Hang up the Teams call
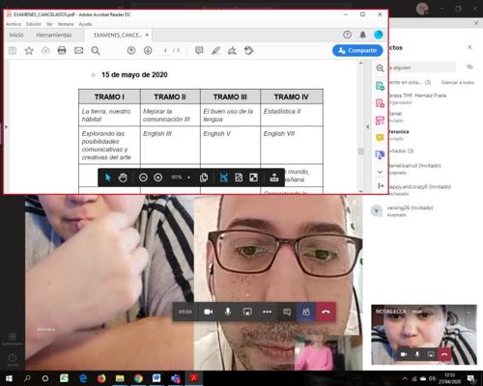 (326, 312)
